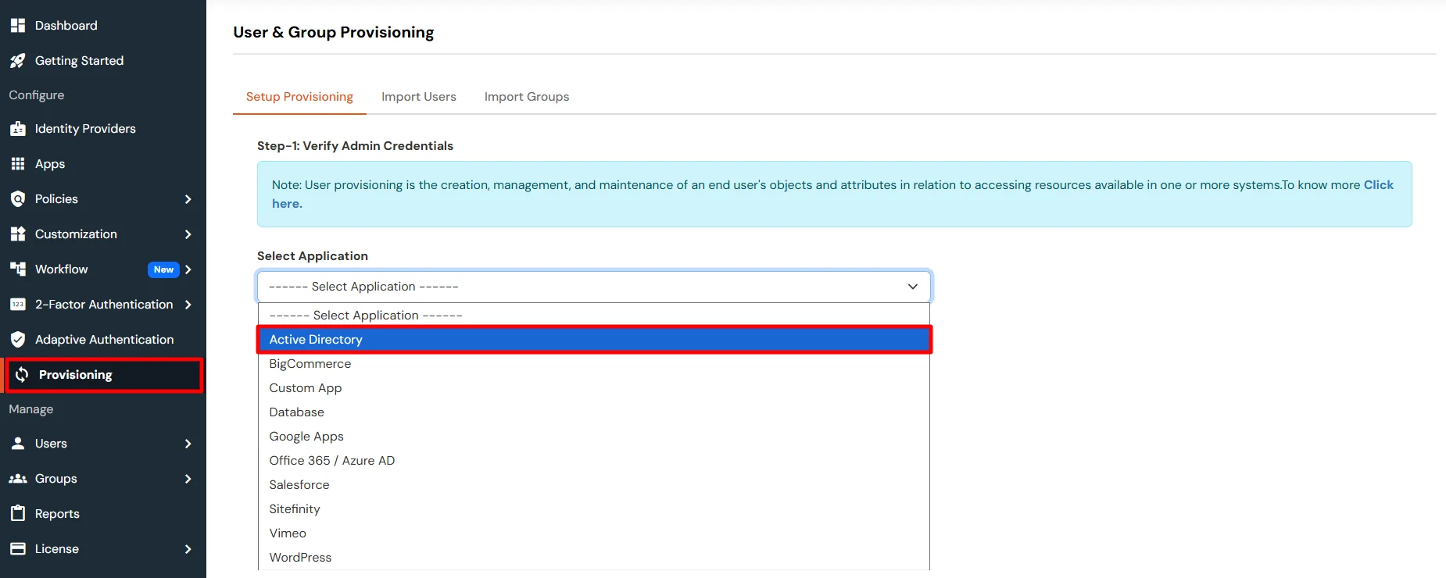Open Workflow item with New badge
This screenshot has width=1446, height=578.
62,269
